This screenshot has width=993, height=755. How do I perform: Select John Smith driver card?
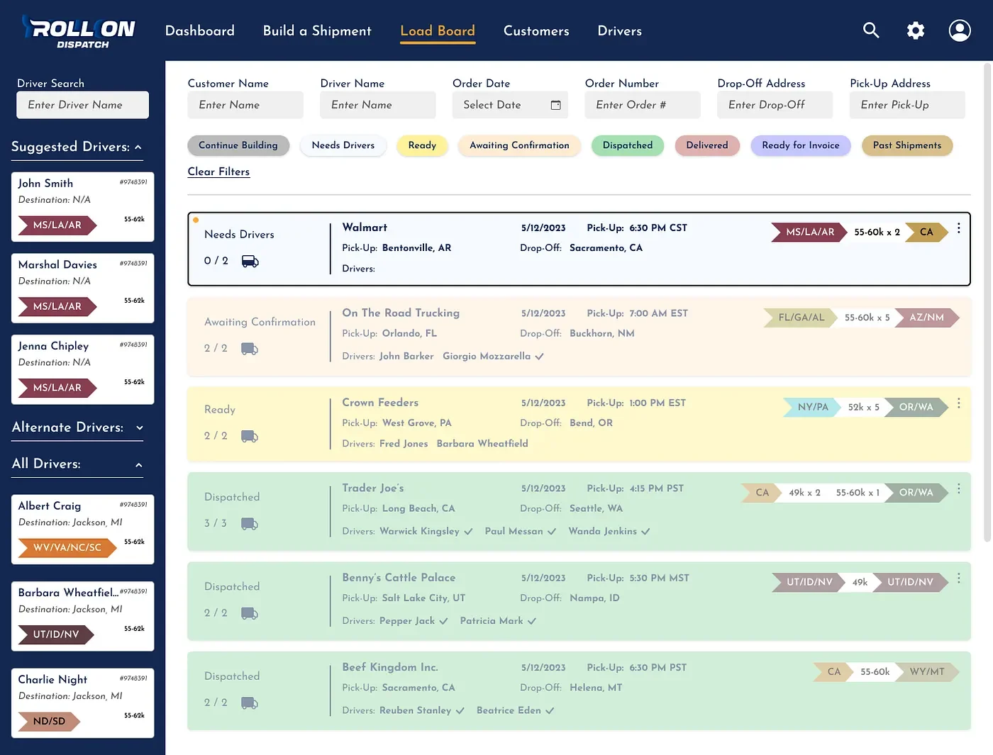click(x=83, y=207)
